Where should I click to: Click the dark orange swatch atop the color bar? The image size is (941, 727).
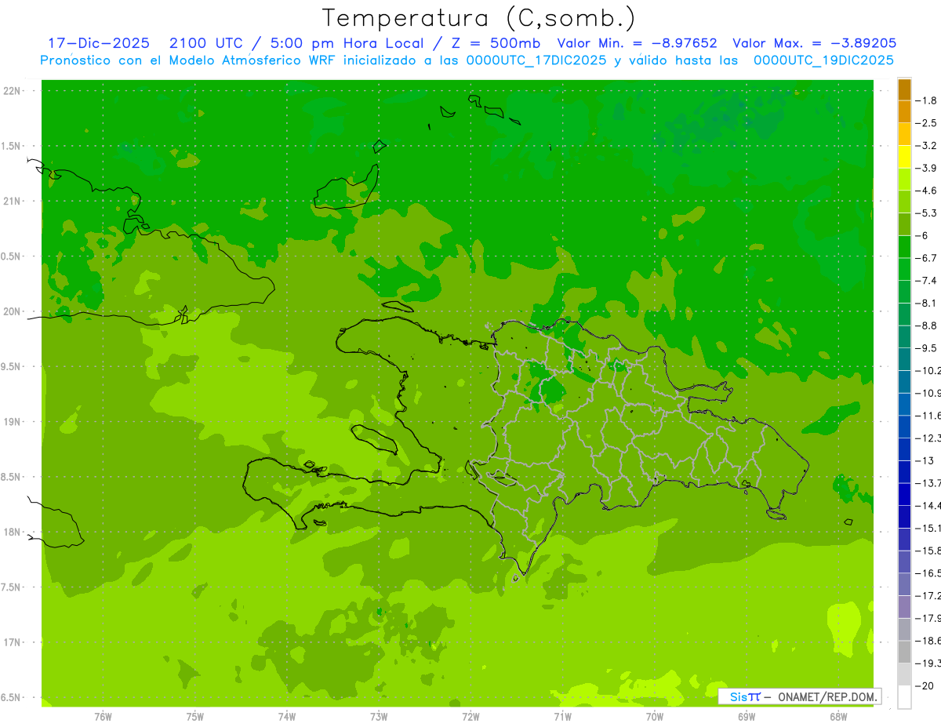(904, 89)
